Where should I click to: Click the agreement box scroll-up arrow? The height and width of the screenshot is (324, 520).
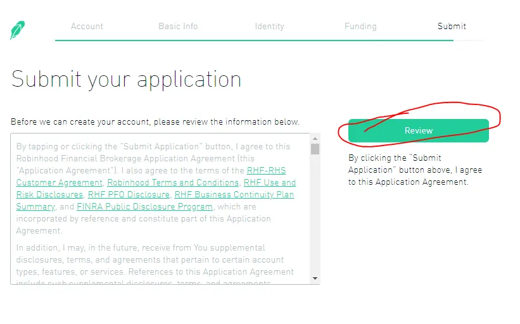[315, 139]
